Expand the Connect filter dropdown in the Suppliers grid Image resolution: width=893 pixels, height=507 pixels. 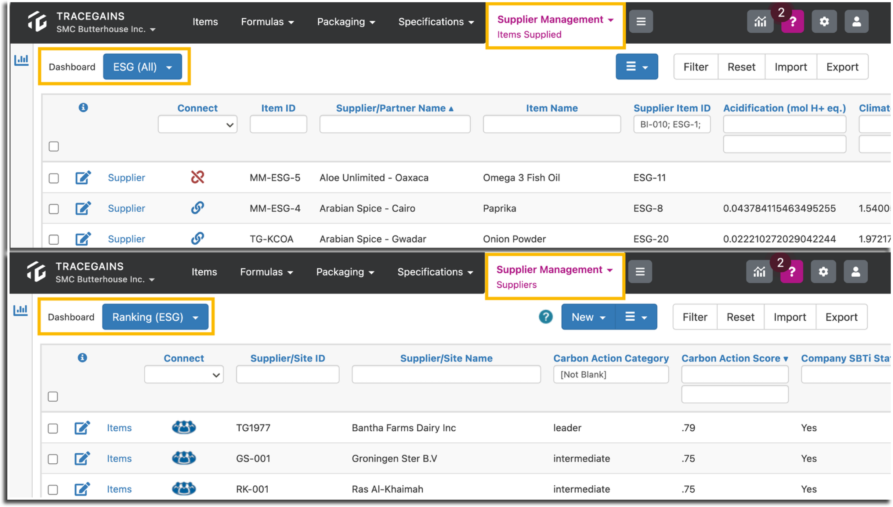point(184,375)
